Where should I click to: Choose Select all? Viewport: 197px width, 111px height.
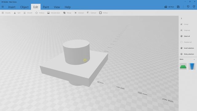[x=185, y=36]
